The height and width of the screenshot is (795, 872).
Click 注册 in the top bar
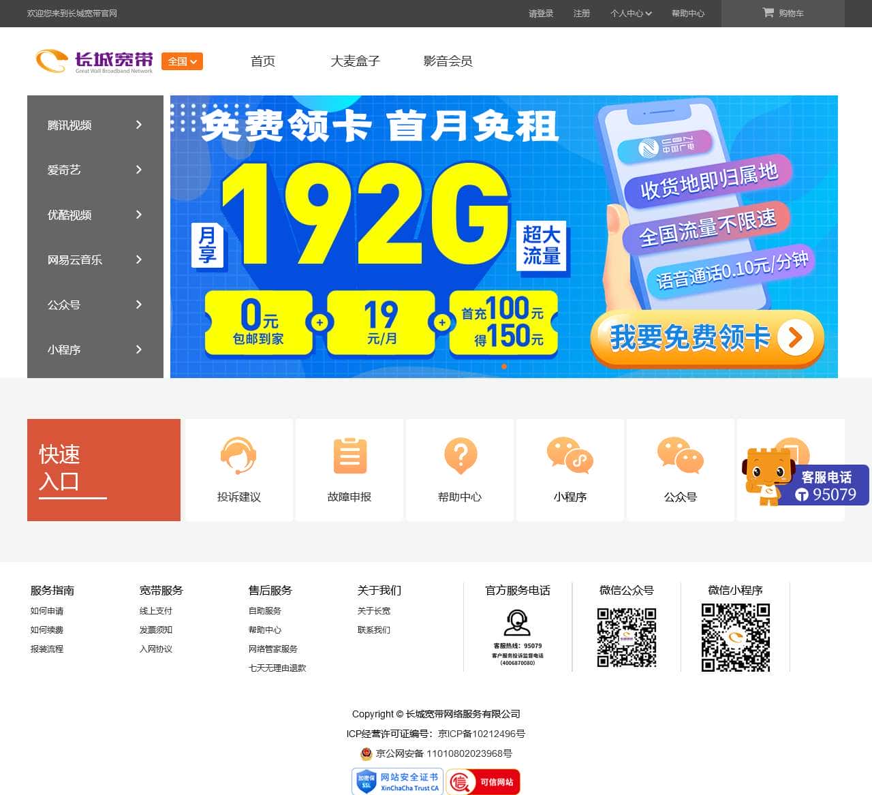point(582,13)
